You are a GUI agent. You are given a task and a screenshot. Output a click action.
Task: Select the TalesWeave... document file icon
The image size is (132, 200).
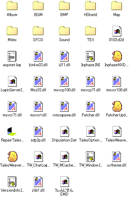117,131
